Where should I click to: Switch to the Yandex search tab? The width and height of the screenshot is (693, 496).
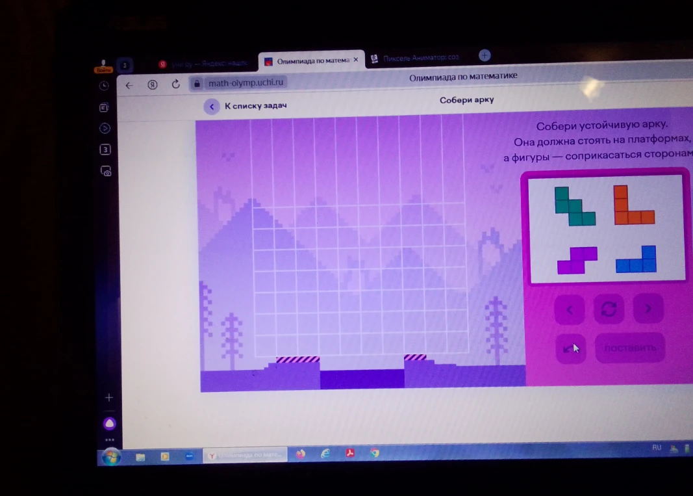[203, 64]
